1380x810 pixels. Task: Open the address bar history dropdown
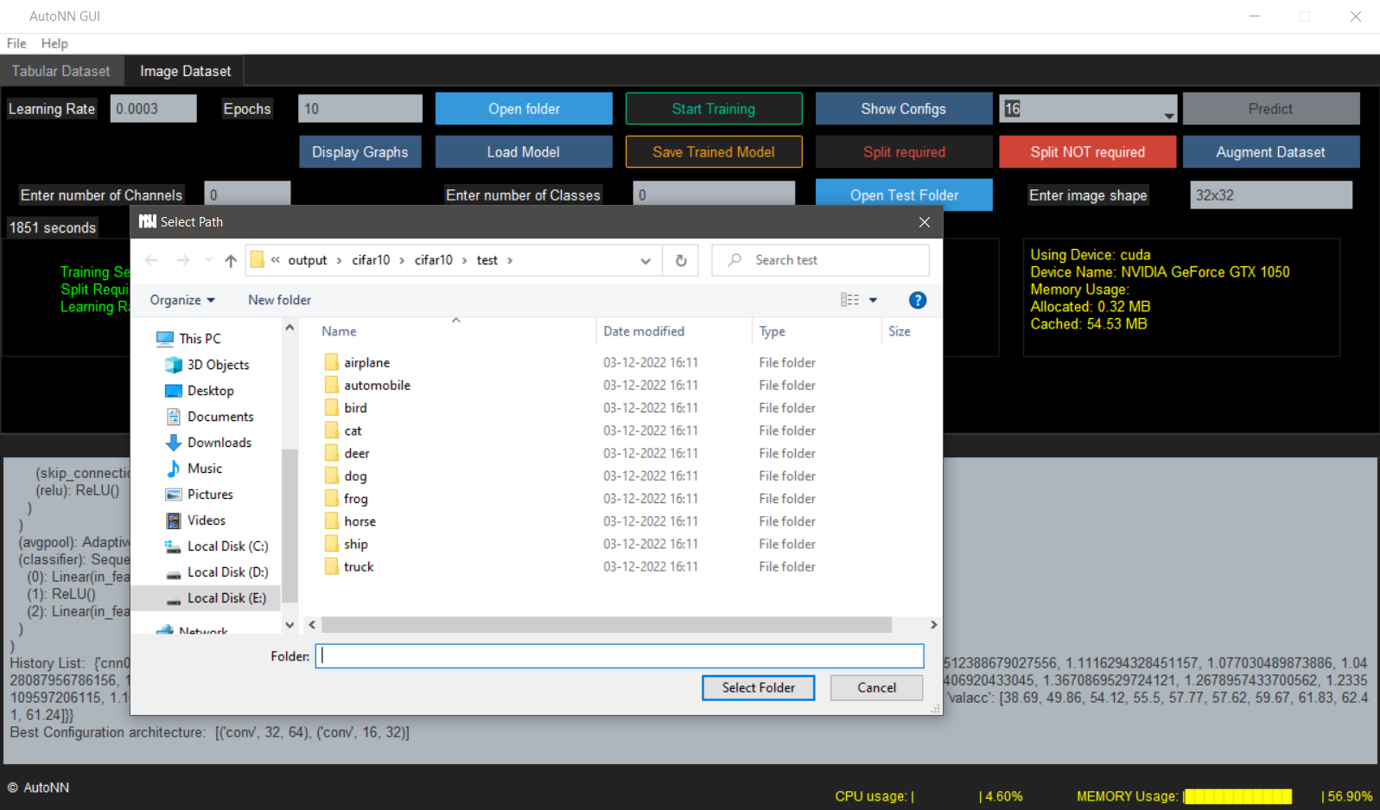click(x=645, y=260)
